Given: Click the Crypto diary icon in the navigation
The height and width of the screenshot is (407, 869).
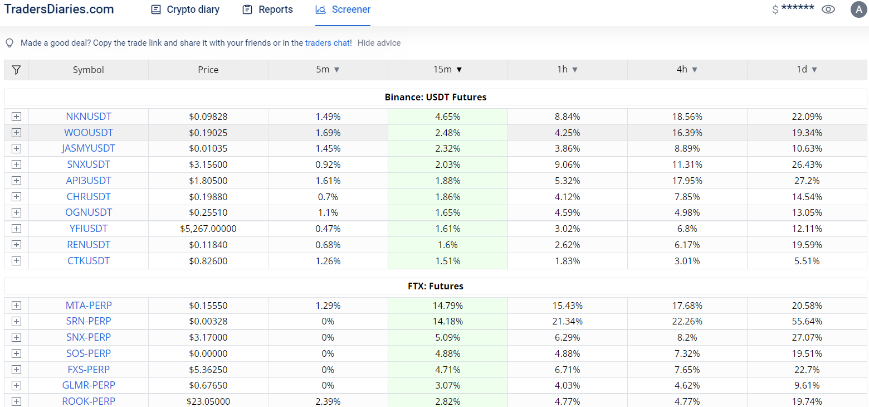Looking at the screenshot, I should tap(157, 9).
